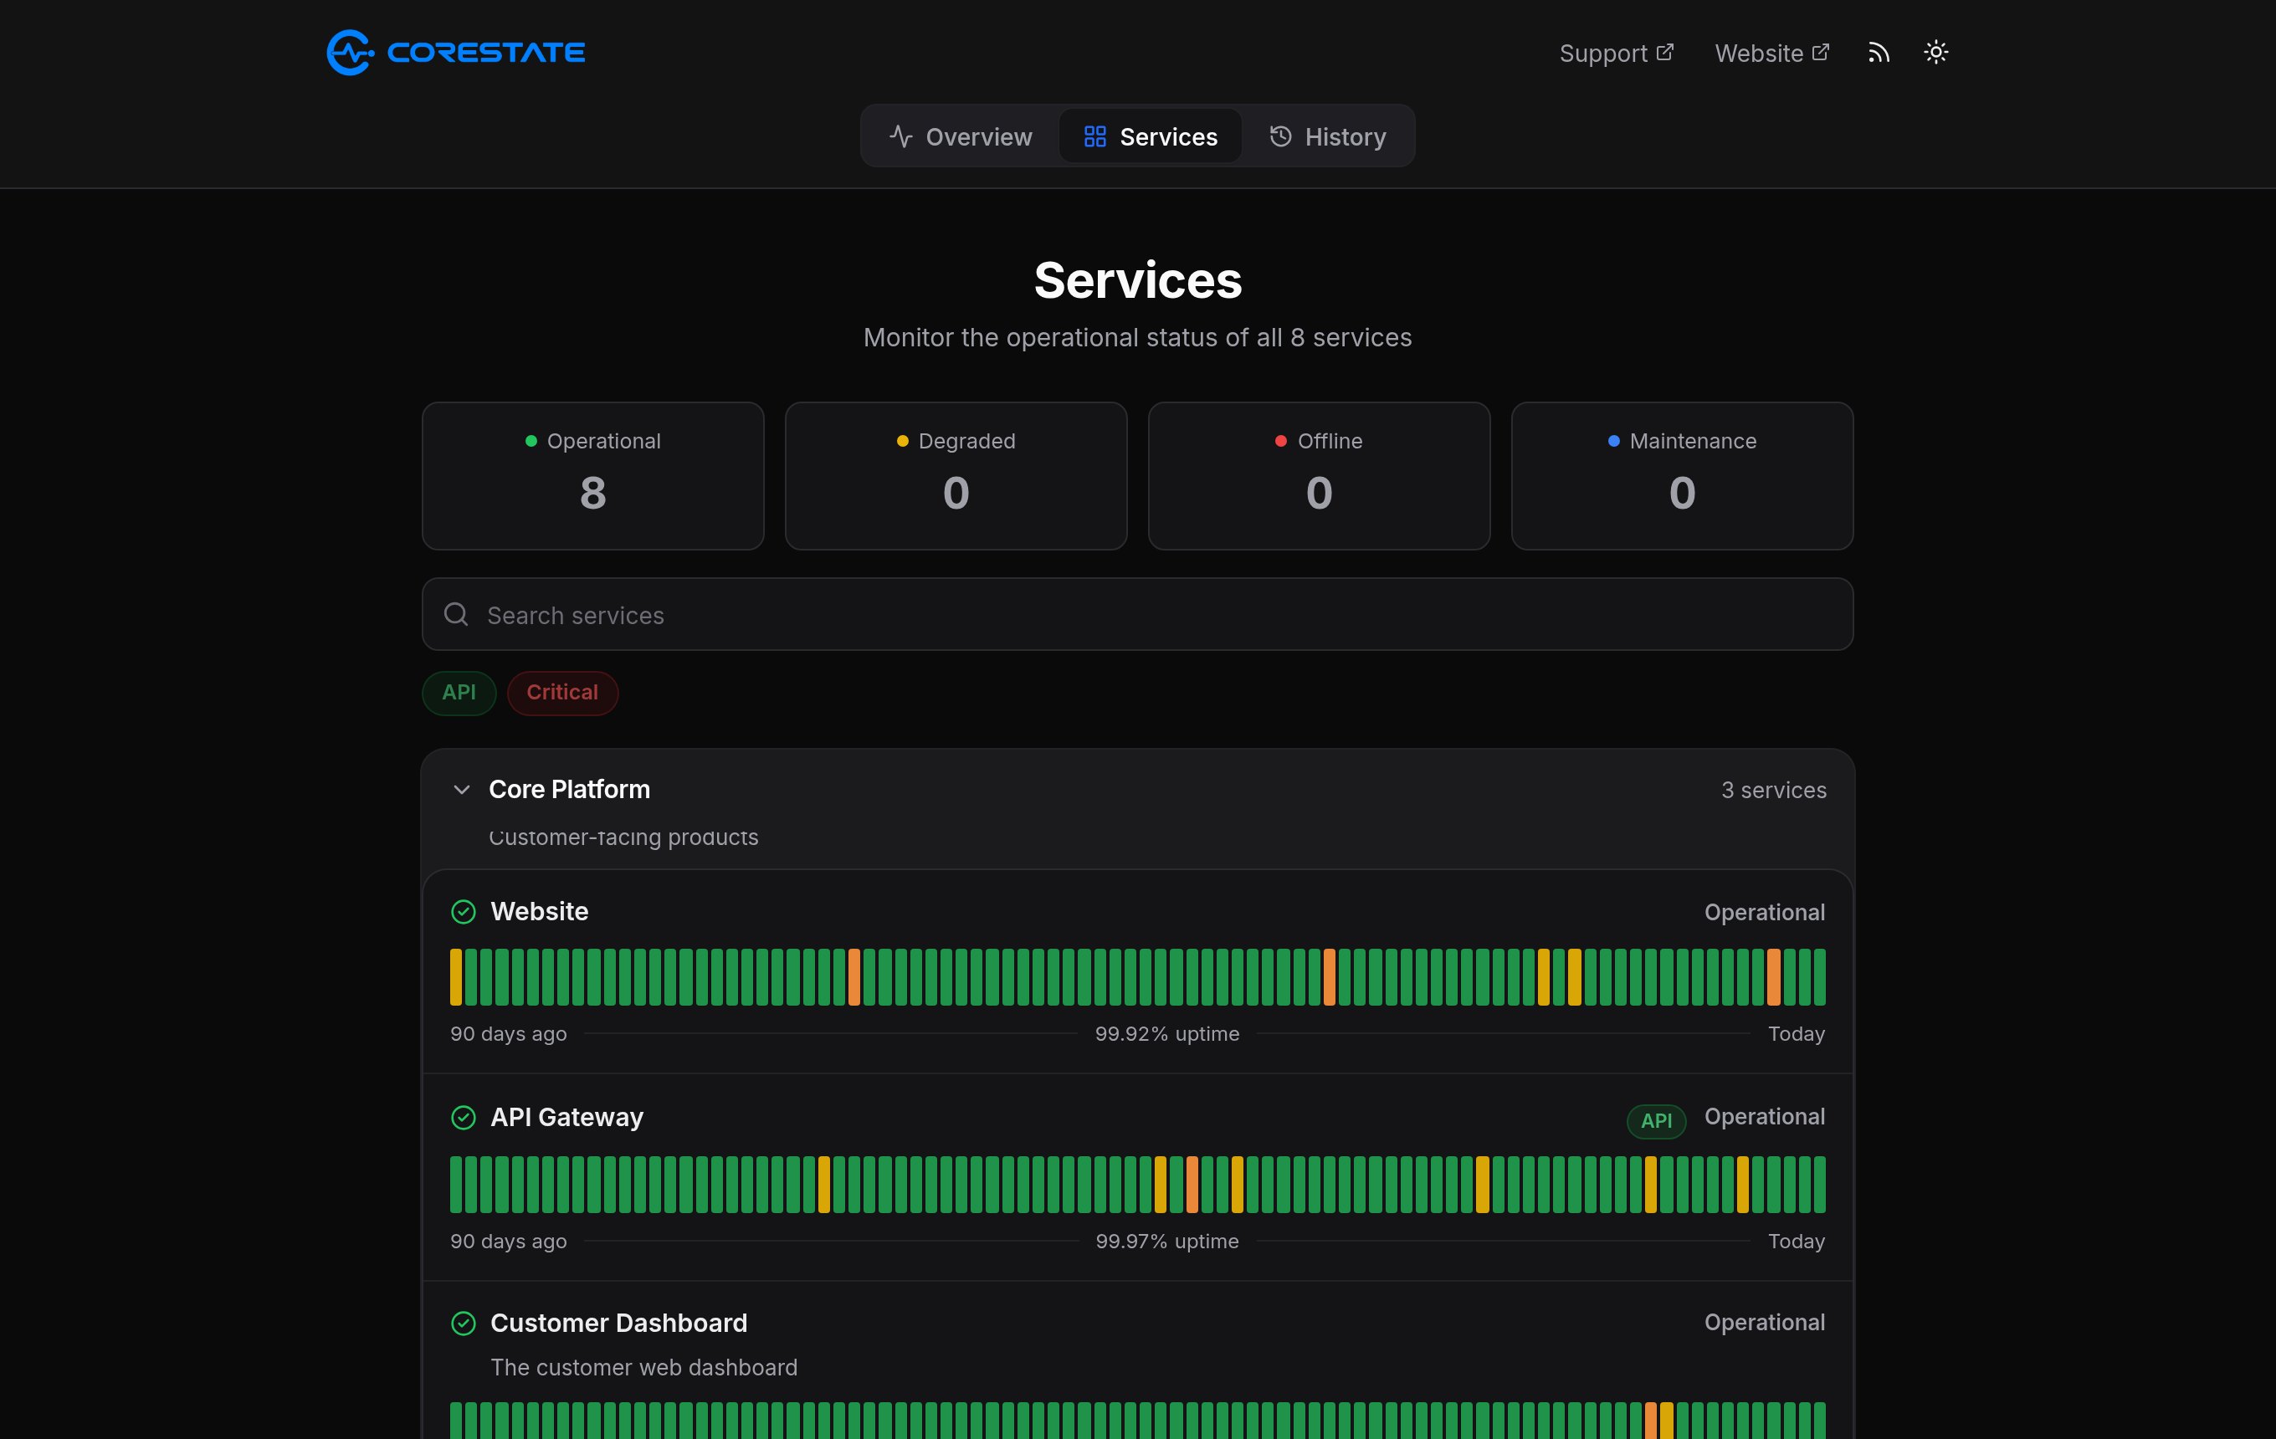
Task: Focus the Search services field
Action: 1137,614
